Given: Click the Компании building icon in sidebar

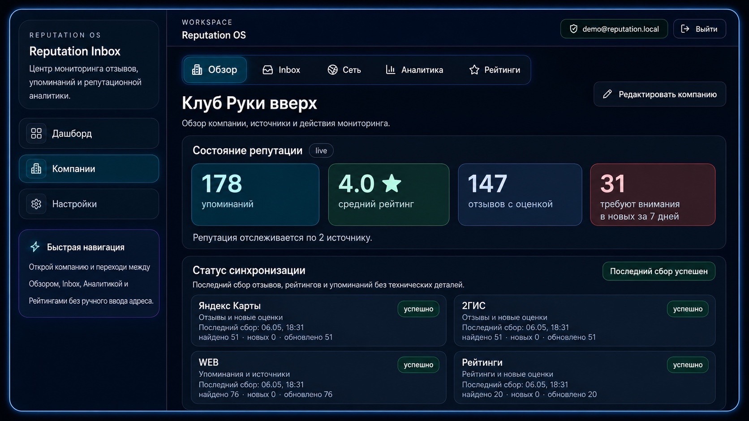Looking at the screenshot, I should [x=36, y=169].
